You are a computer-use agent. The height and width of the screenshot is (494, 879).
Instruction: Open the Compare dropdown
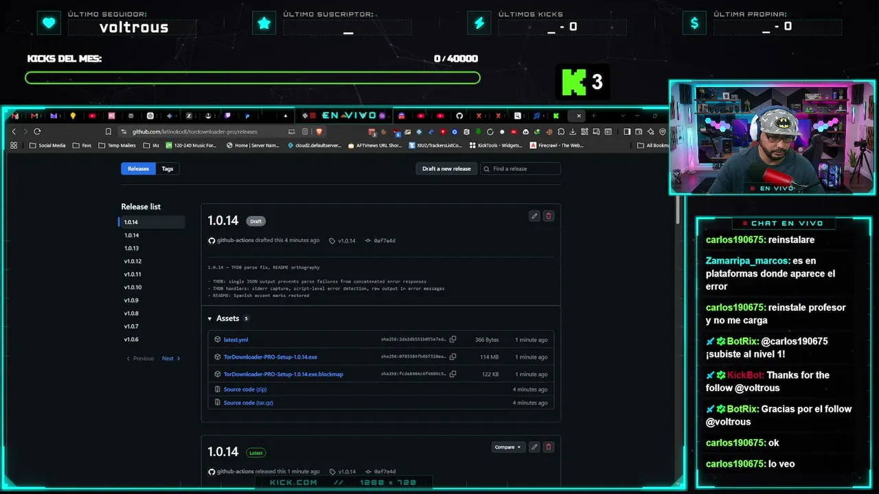pos(507,447)
